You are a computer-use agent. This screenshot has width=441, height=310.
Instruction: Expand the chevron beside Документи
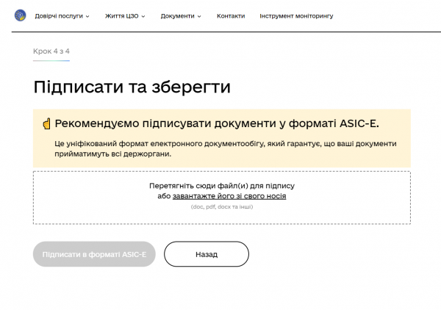pos(199,16)
